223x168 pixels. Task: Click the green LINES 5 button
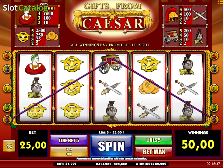click(x=154, y=140)
